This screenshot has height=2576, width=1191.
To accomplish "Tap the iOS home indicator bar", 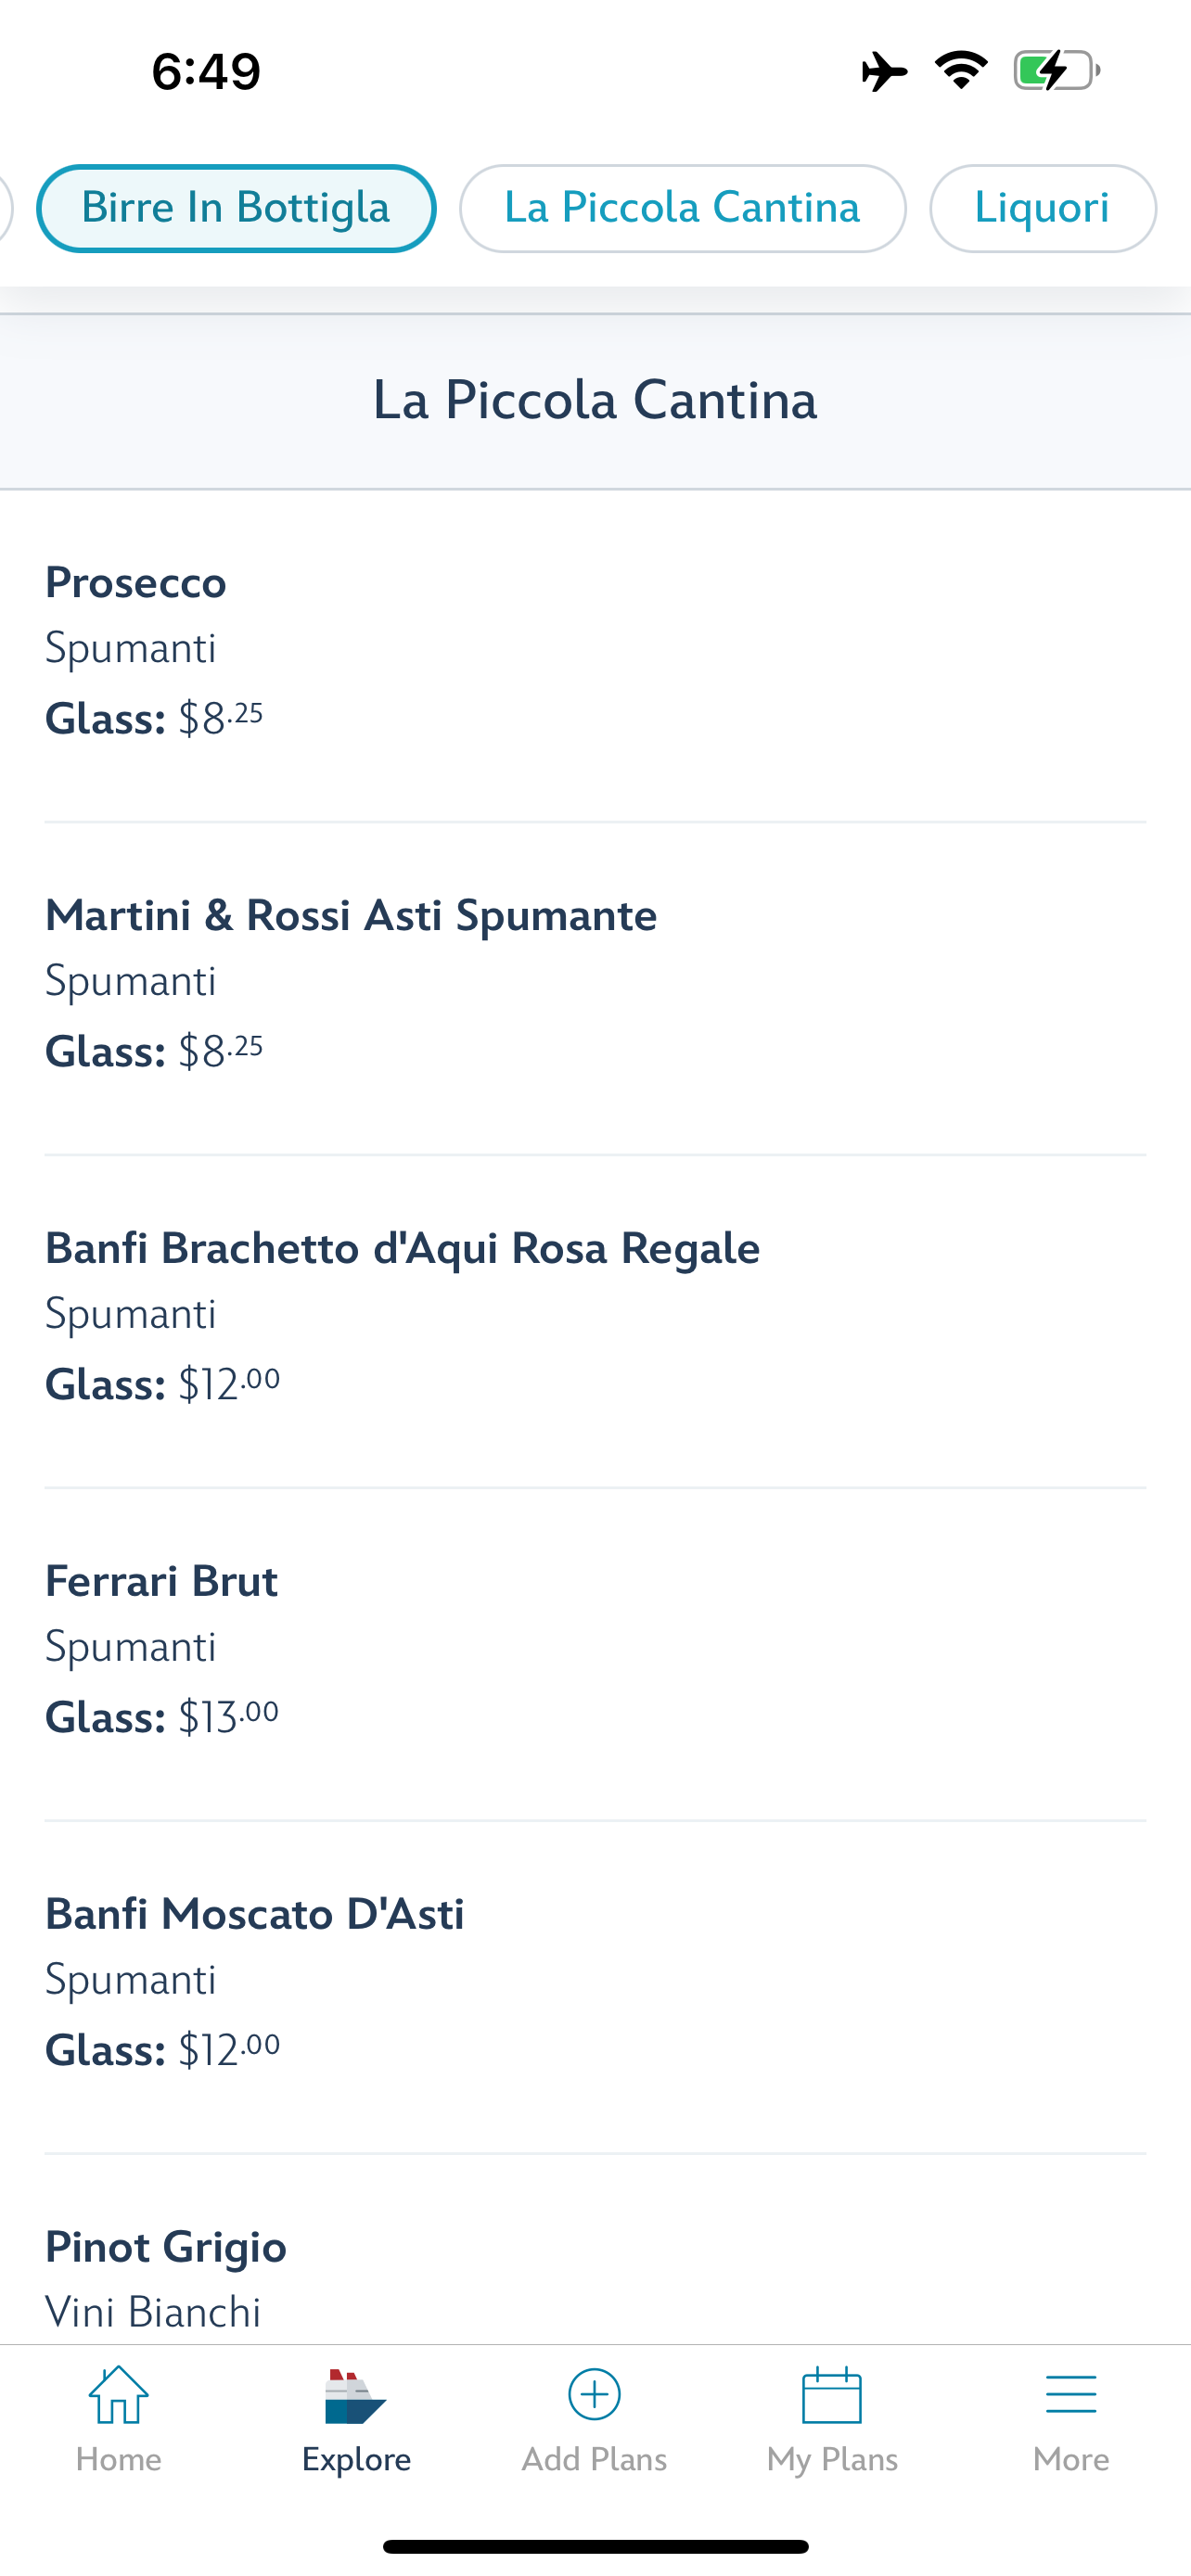I will (595, 2546).
